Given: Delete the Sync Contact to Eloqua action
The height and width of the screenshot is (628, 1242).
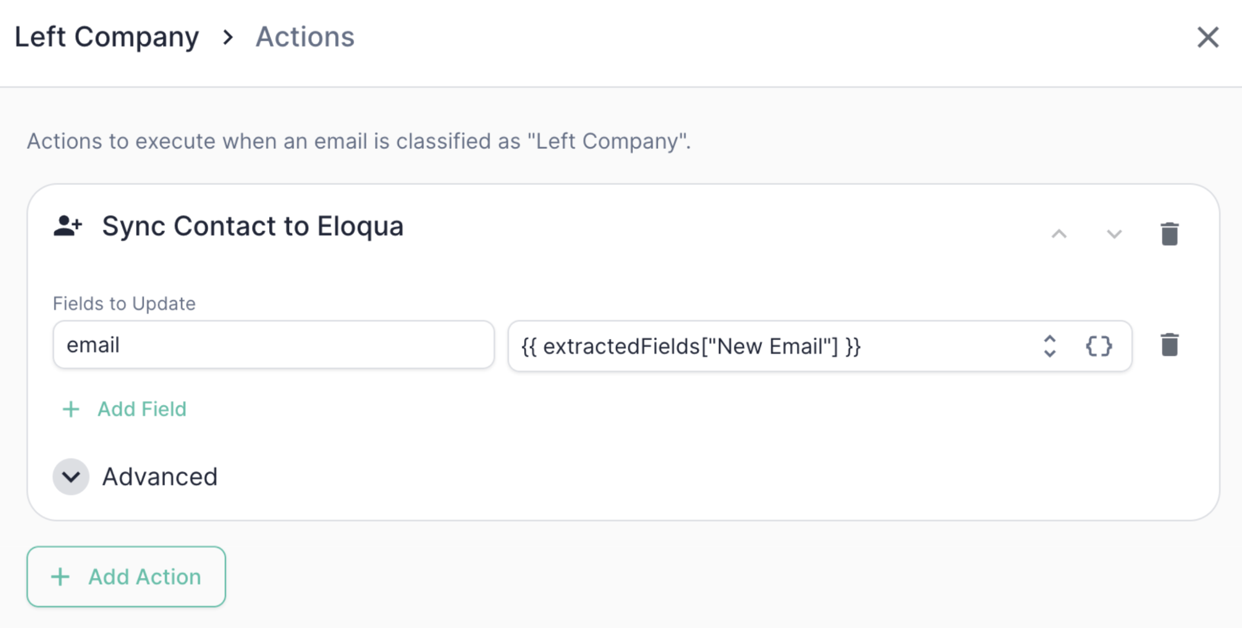Looking at the screenshot, I should click(x=1169, y=234).
